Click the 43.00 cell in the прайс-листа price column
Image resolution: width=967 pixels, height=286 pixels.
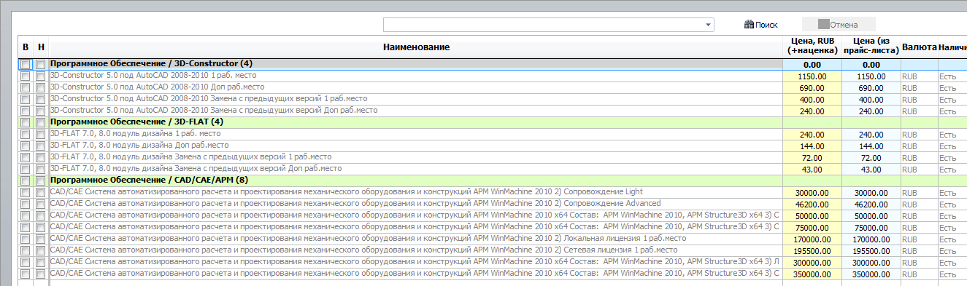coord(871,169)
